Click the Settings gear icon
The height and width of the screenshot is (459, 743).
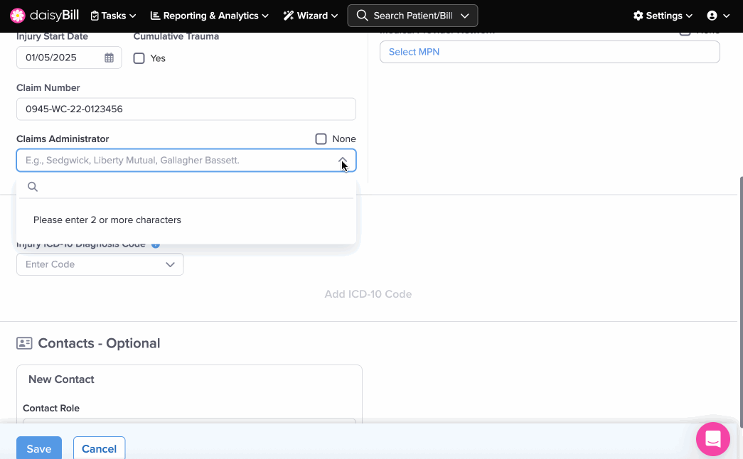(x=638, y=16)
